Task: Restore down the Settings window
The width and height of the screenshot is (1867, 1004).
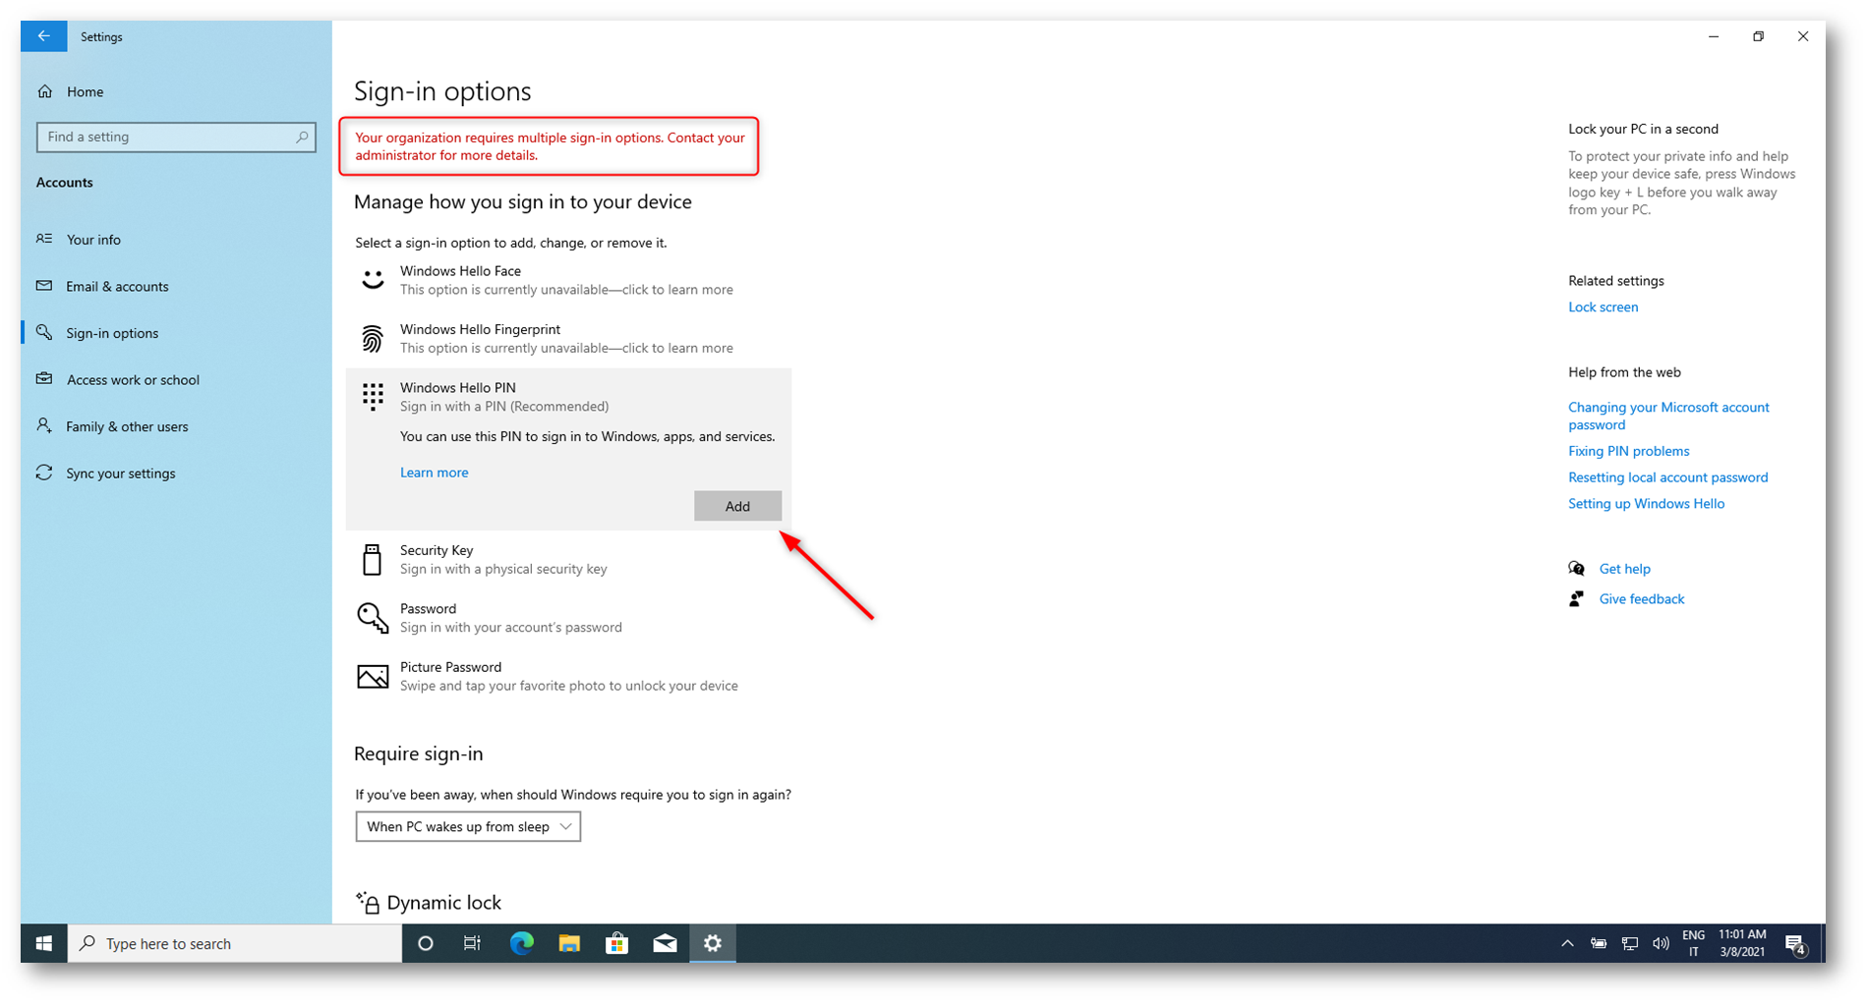Action: (x=1758, y=36)
